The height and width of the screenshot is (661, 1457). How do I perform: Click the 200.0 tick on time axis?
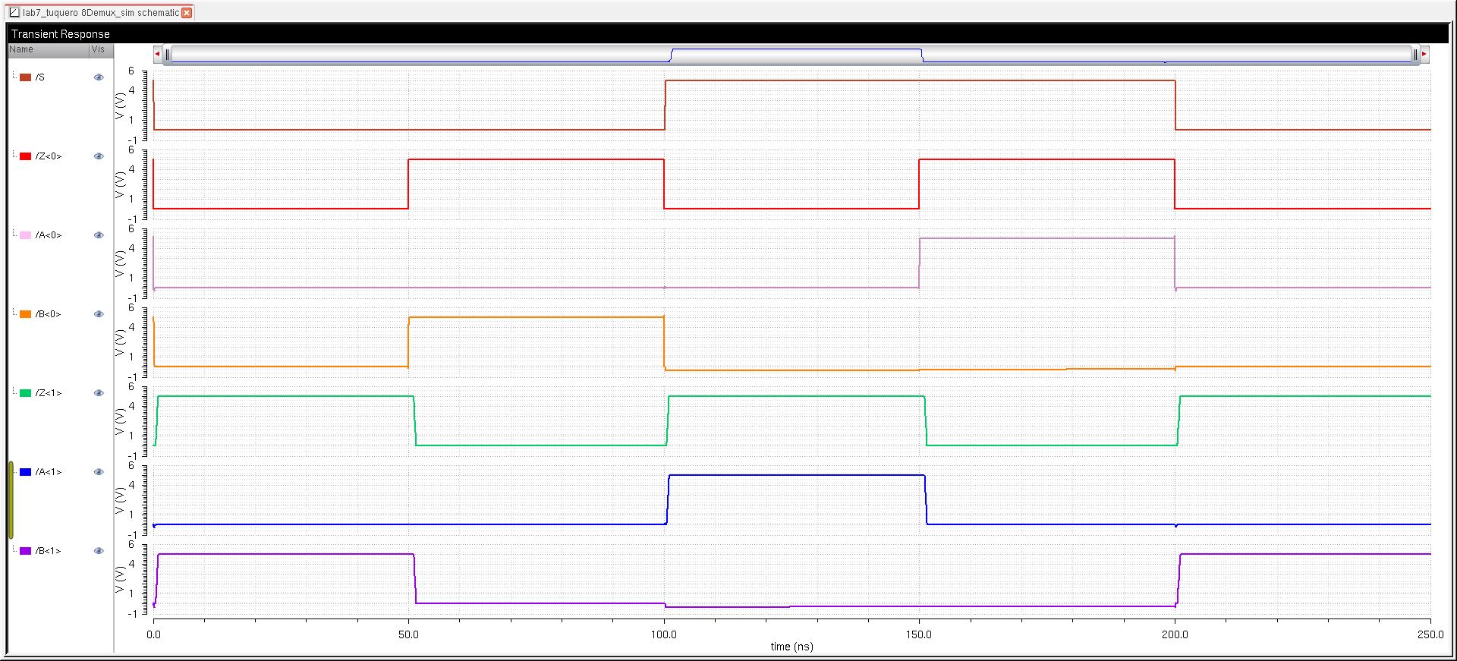(x=1175, y=634)
